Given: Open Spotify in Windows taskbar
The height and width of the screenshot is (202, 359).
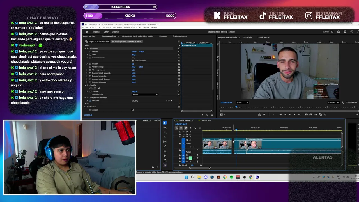Looking at the screenshot, I should 231,177.
